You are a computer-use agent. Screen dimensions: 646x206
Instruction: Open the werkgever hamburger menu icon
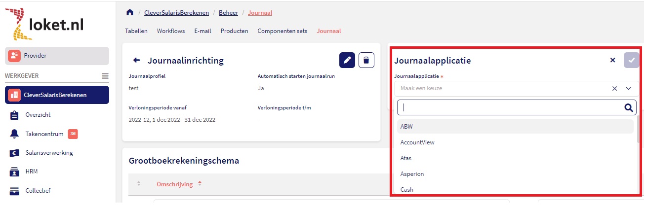click(105, 76)
